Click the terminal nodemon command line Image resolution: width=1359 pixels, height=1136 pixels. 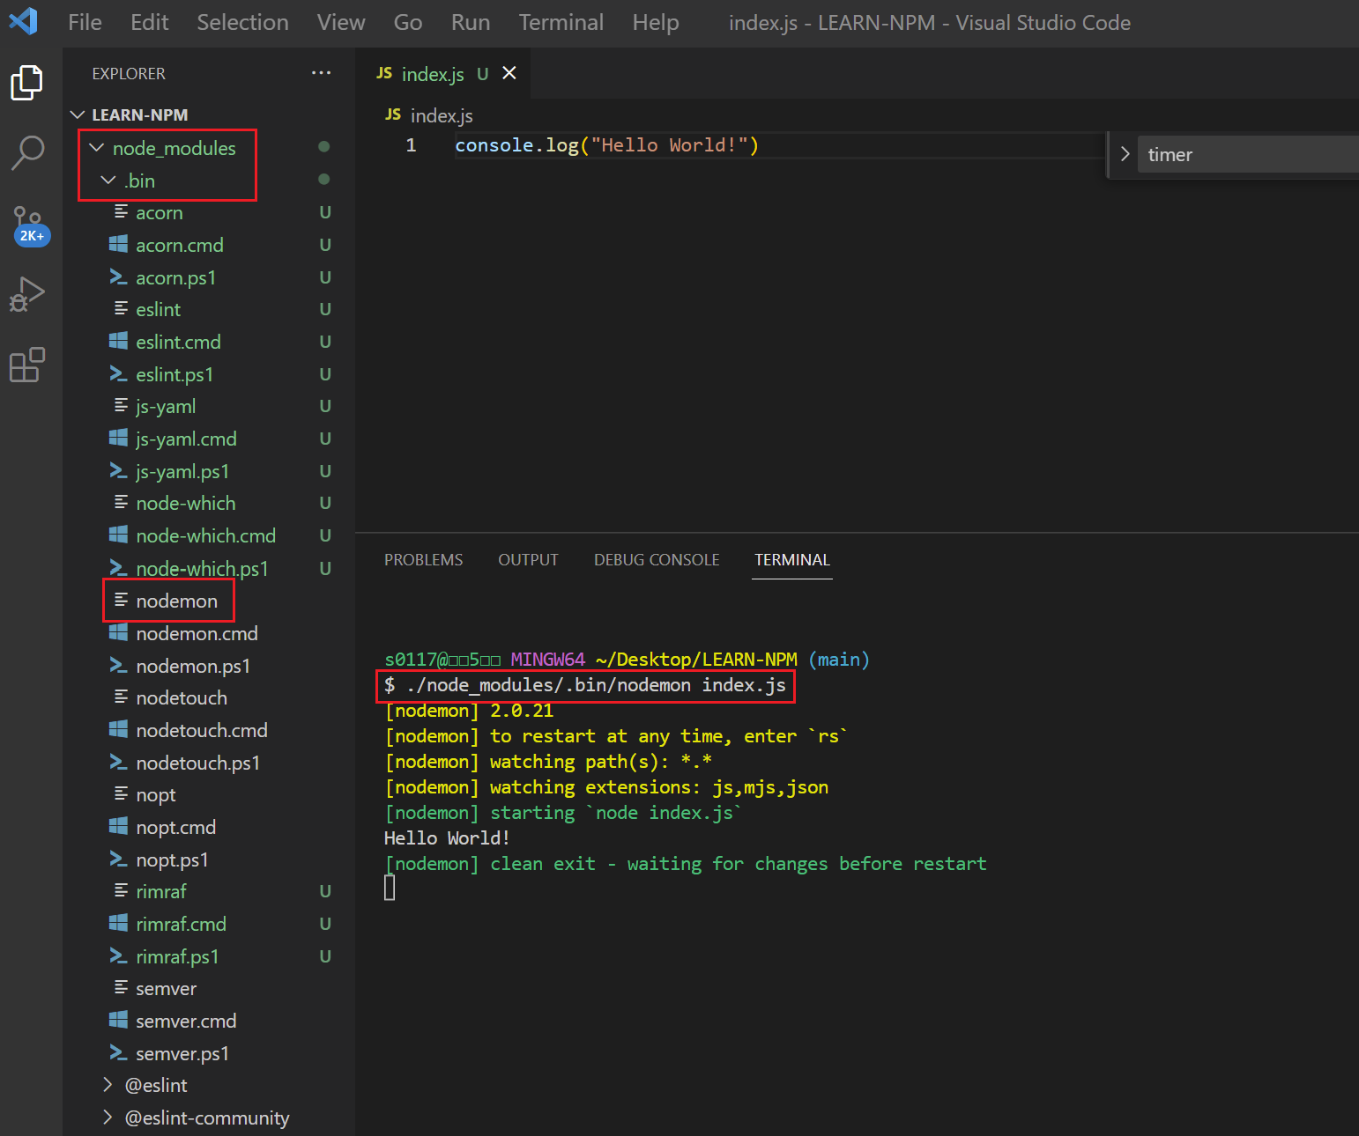tap(585, 685)
